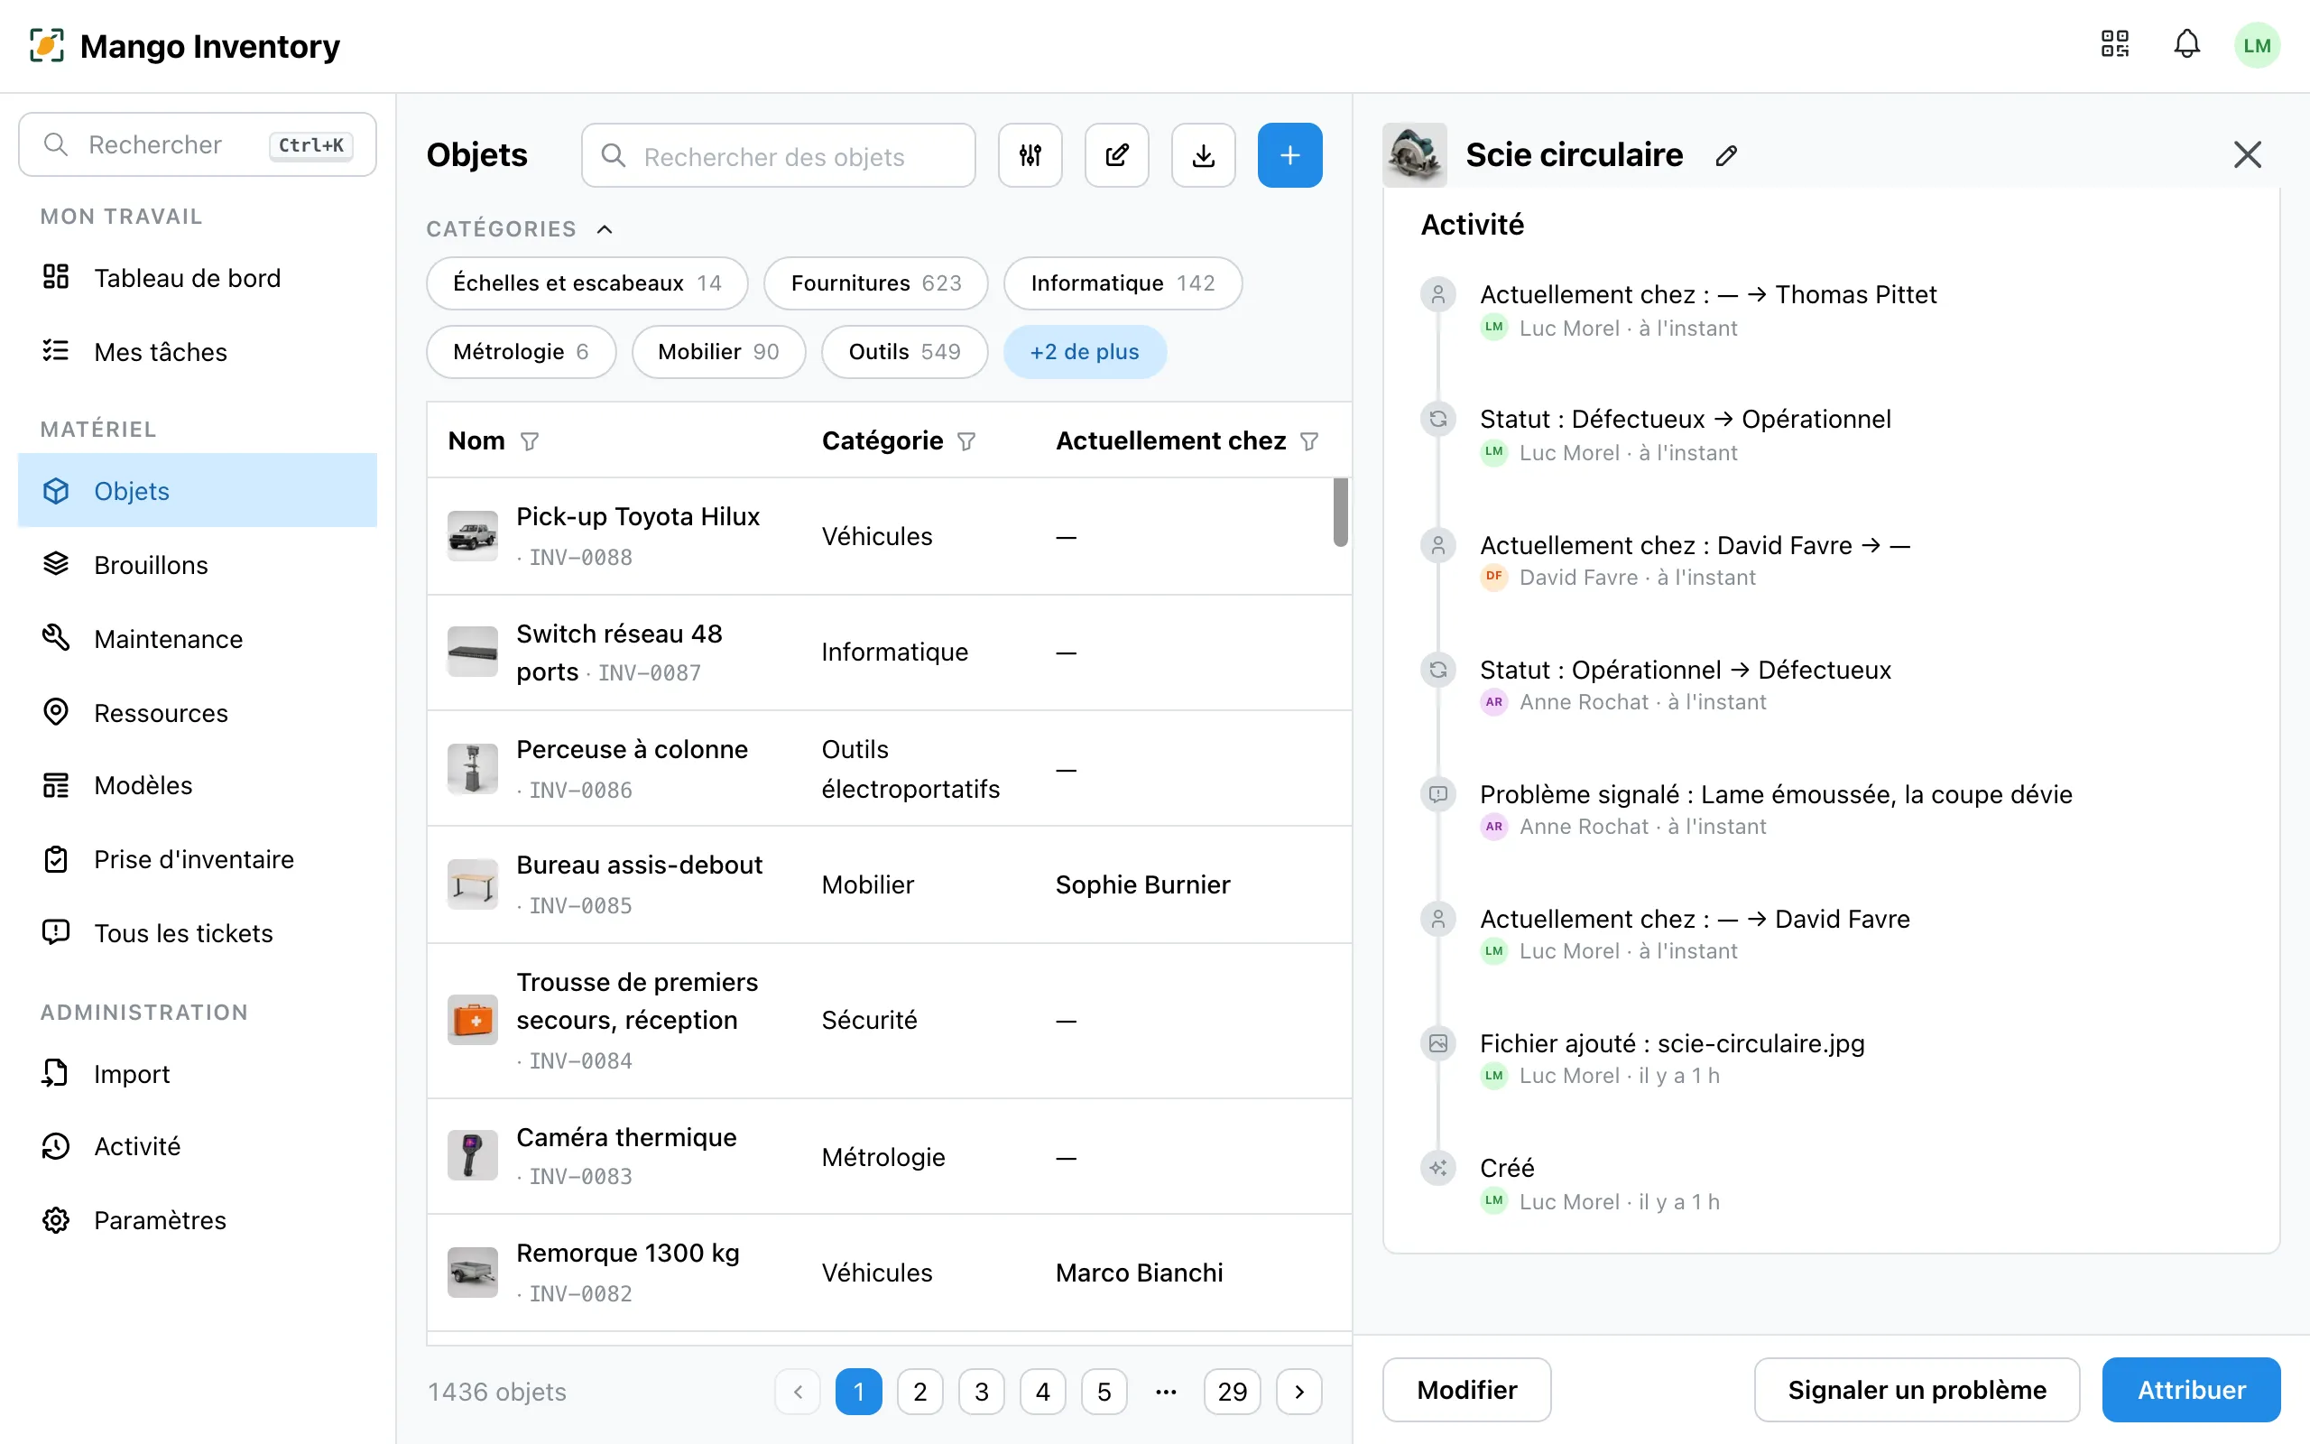
Task: Open Tableau de bord
Action: pyautogui.click(x=198, y=278)
